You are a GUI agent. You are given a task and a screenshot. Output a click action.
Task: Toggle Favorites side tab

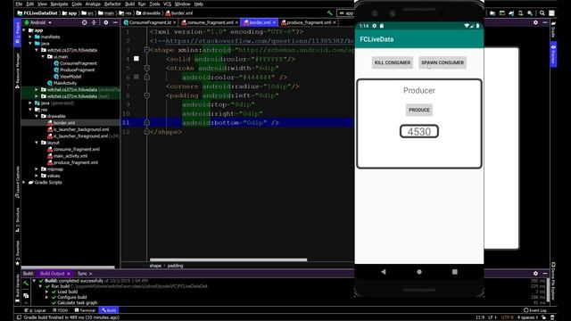[17, 253]
